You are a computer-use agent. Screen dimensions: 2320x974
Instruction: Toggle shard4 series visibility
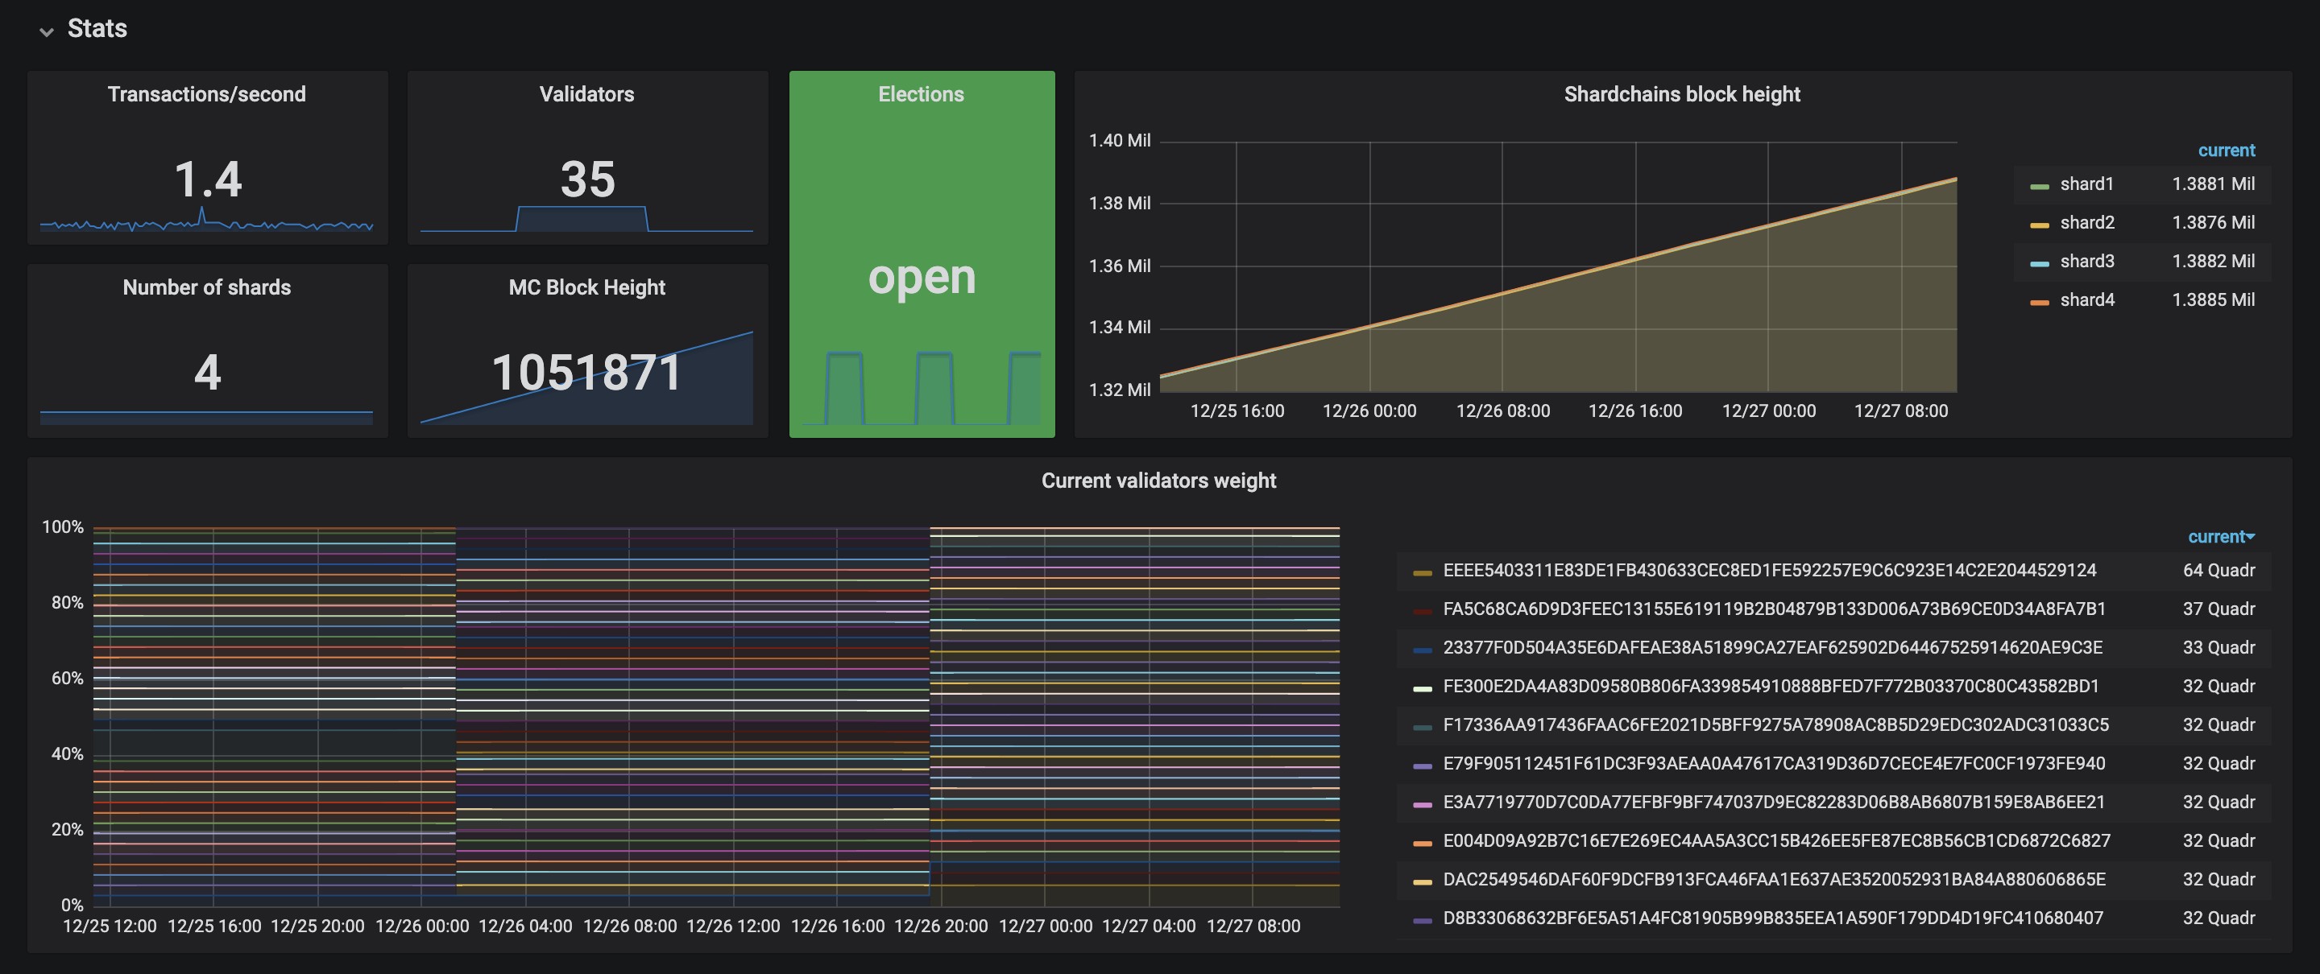[x=2086, y=299]
